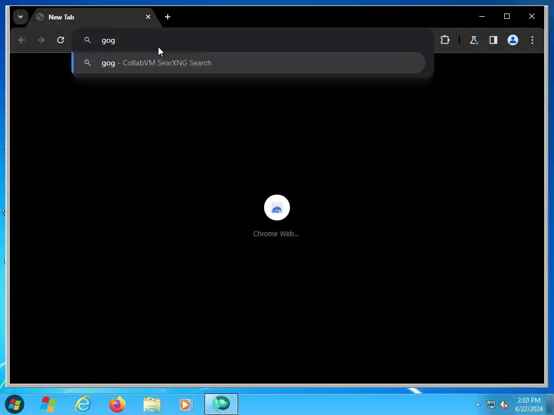Open the network tray icon
Screen dimensions: 554x415
491,404
